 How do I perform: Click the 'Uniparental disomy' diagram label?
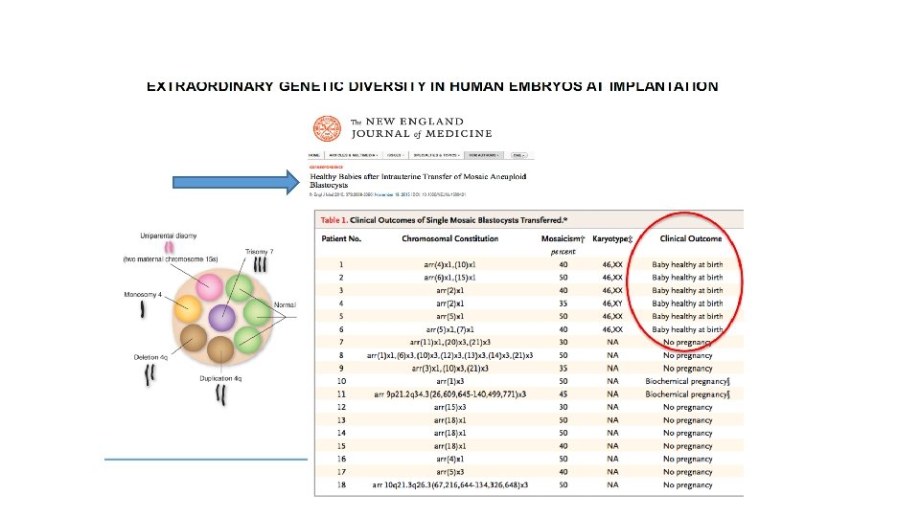click(x=169, y=236)
